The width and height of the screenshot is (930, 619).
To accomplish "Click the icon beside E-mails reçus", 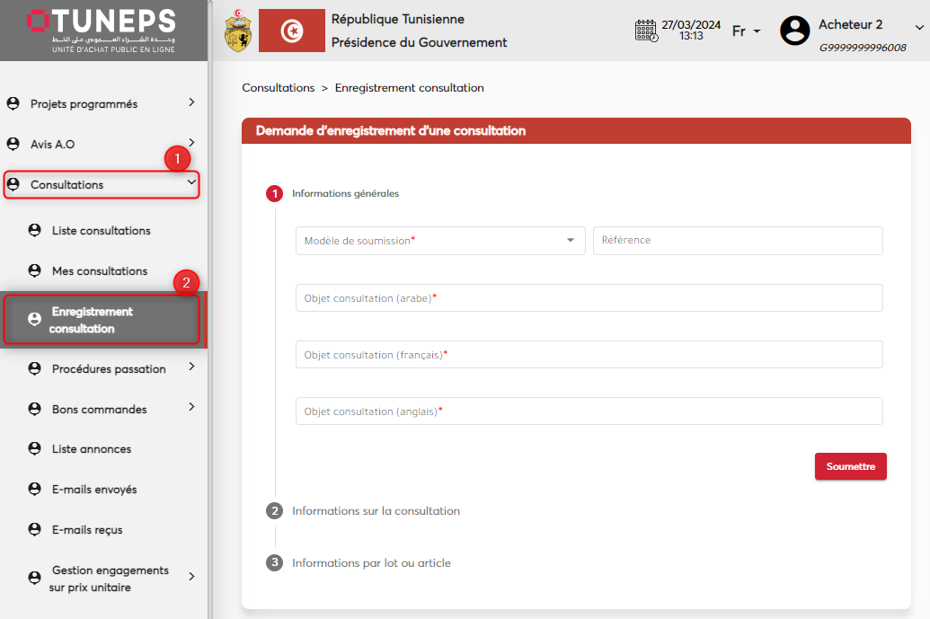I will pyautogui.click(x=35, y=529).
